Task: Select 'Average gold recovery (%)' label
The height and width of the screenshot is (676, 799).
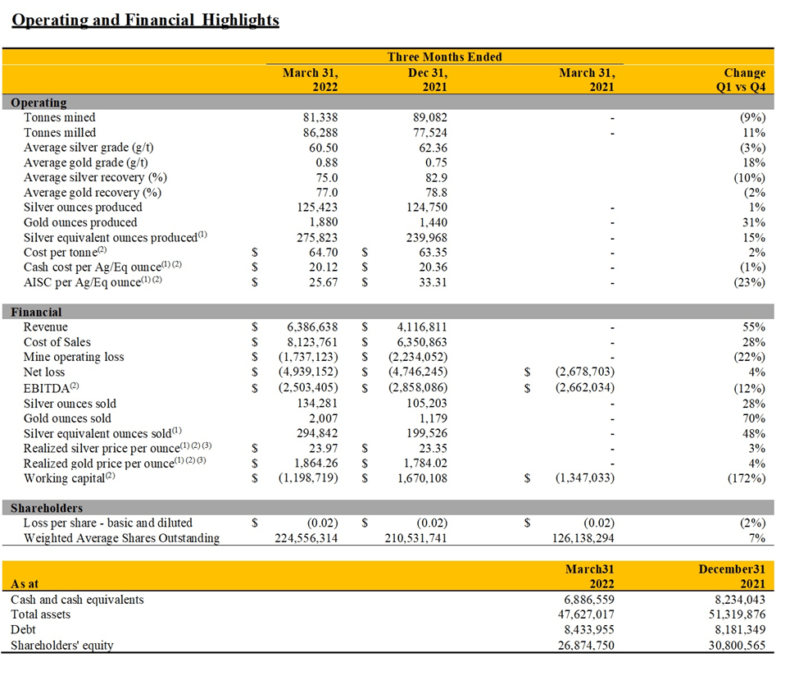Action: (x=93, y=193)
